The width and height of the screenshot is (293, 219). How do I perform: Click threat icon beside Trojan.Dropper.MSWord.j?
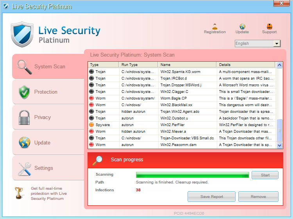point(91,85)
